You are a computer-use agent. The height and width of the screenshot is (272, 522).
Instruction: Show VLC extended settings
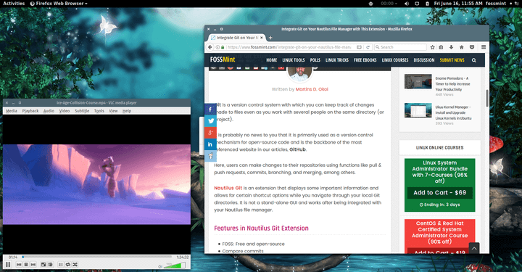click(51, 264)
